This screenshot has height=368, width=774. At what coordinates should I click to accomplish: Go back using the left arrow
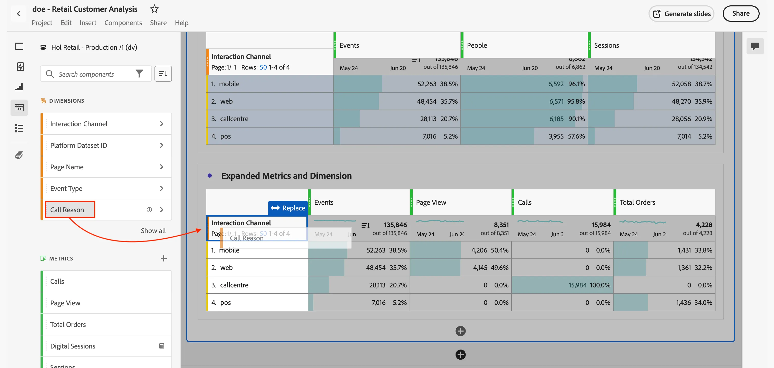click(x=19, y=14)
